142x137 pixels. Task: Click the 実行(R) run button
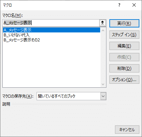point(124,23)
